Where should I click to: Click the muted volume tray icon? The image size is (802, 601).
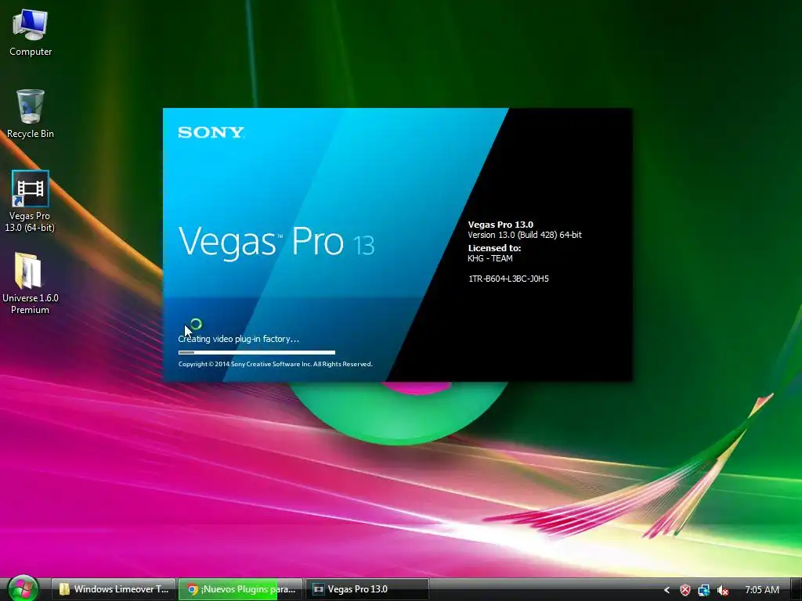coord(722,590)
